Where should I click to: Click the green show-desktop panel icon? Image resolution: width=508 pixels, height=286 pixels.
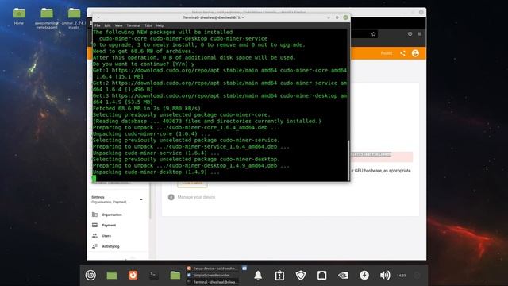click(112, 276)
